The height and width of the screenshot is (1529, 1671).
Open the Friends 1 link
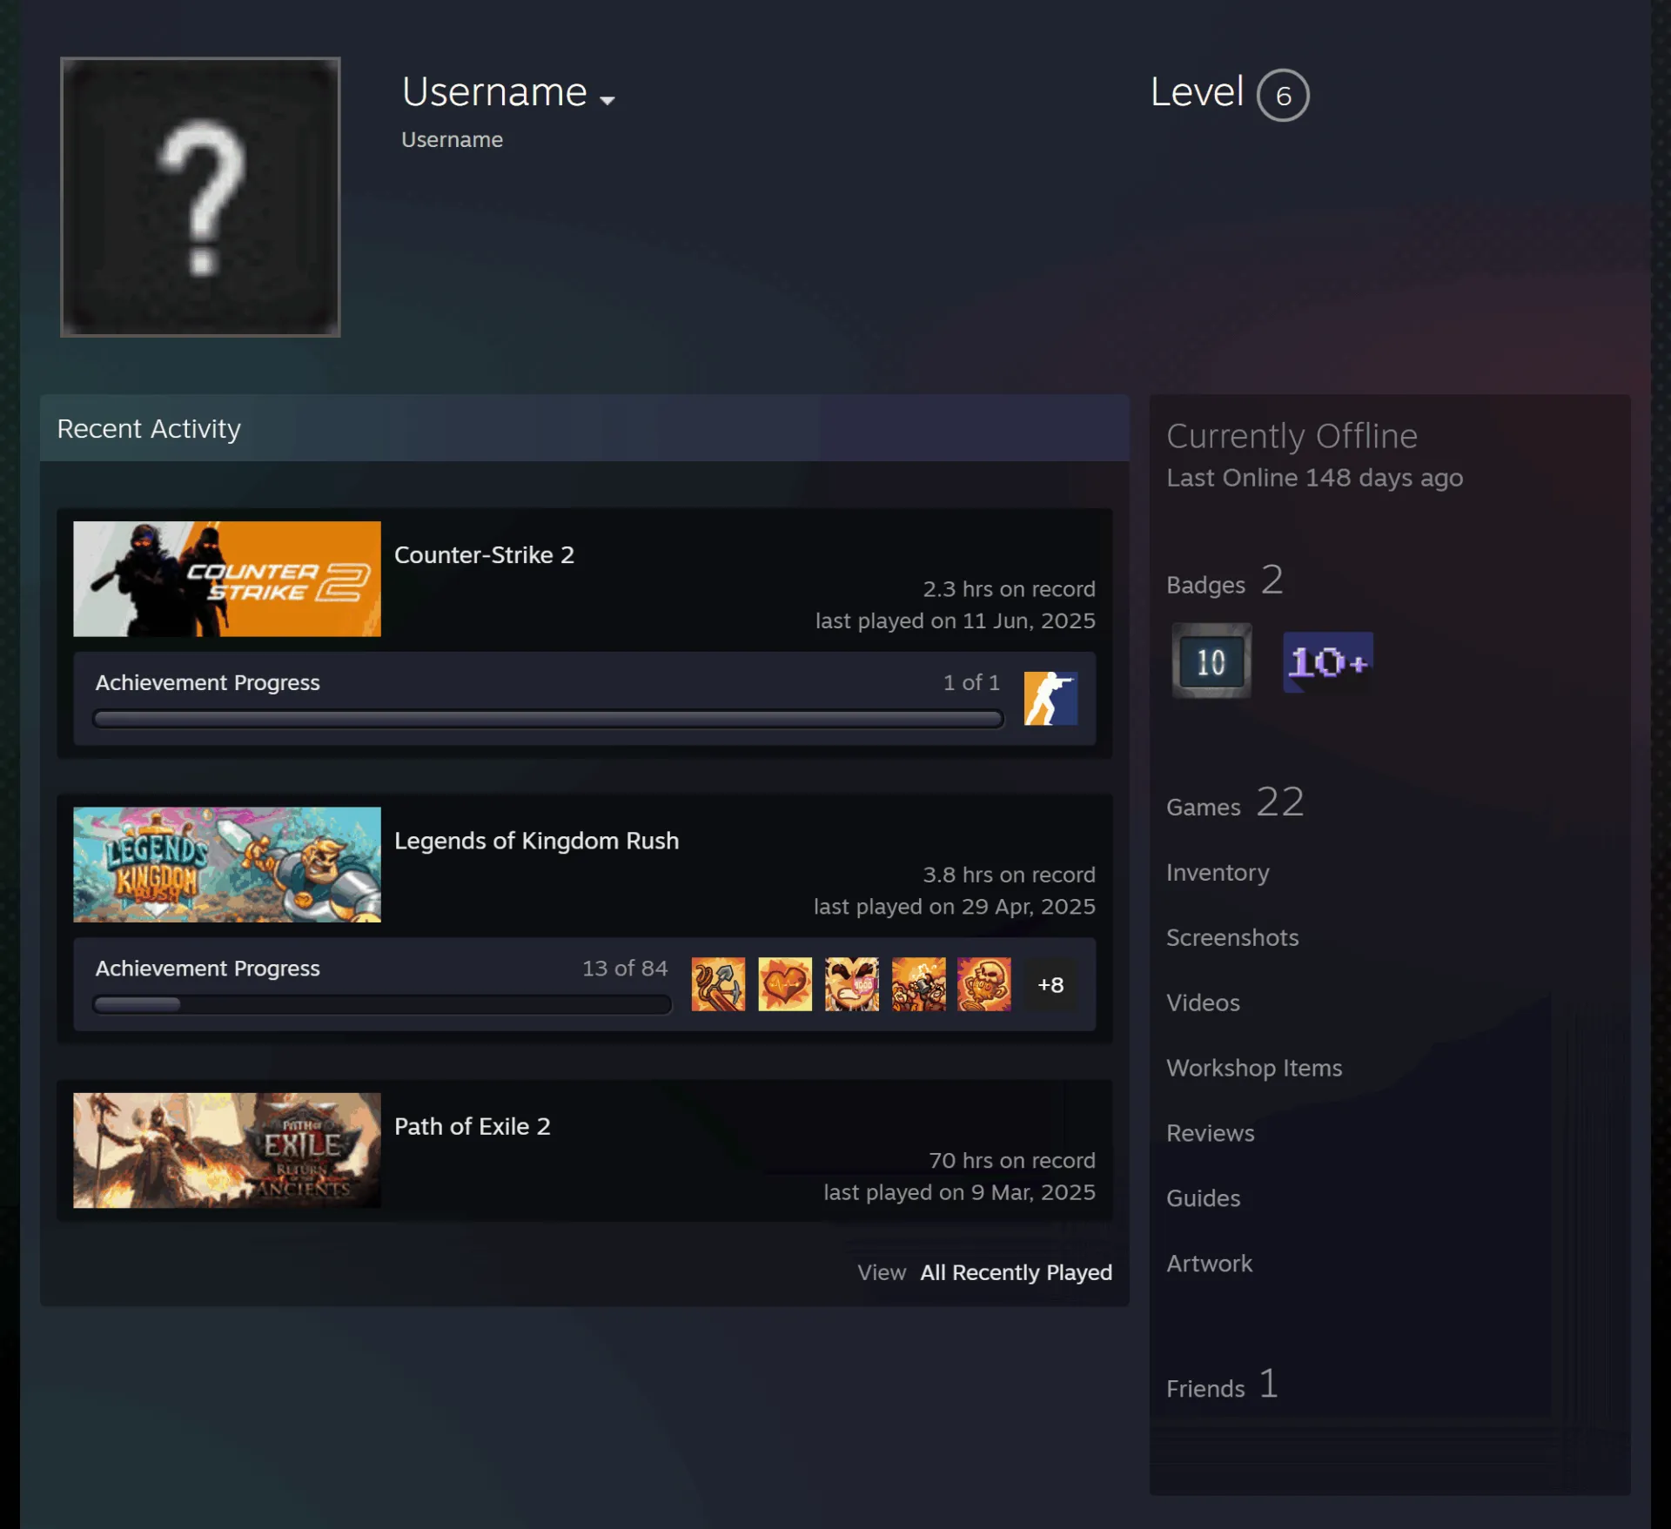click(x=1222, y=1384)
